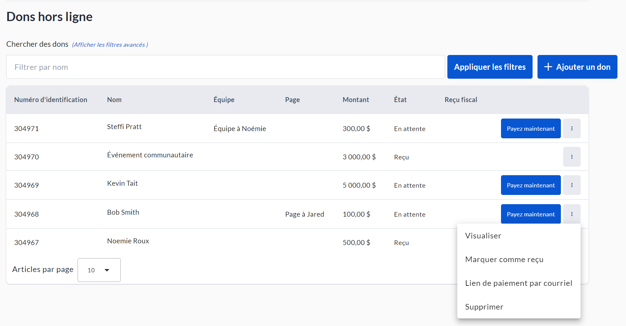Image resolution: width=626 pixels, height=326 pixels.
Task: Open the three-dot menu for Steffi Pratt
Action: (x=571, y=128)
